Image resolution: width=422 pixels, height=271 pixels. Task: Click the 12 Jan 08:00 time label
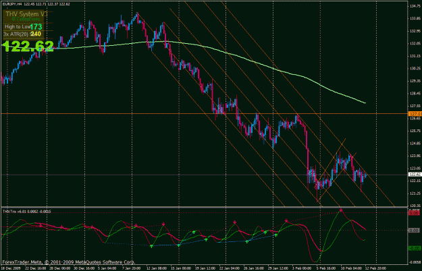point(157,268)
